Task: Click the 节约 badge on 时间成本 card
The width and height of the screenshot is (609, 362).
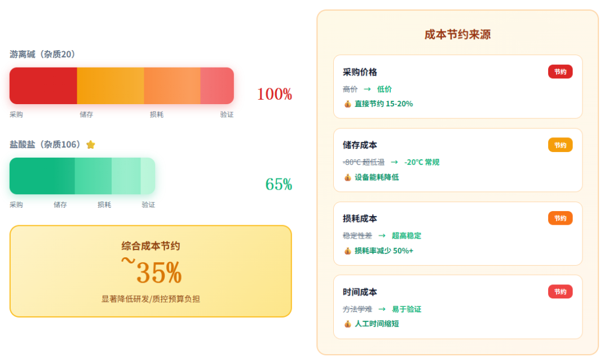Action: [x=560, y=292]
